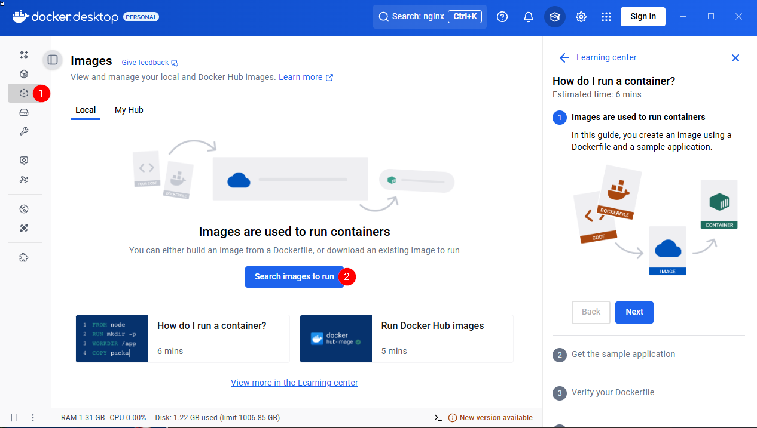Screen dimensions: 757x428
Task: Open the Containers view from sidebar
Action: click(x=24, y=74)
